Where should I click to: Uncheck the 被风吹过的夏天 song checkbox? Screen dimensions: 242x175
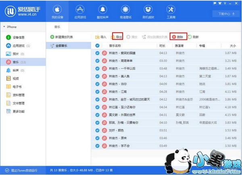(97, 99)
